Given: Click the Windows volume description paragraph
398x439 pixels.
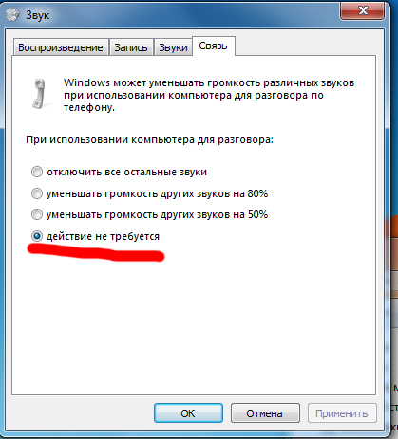Looking at the screenshot, I should [209, 95].
